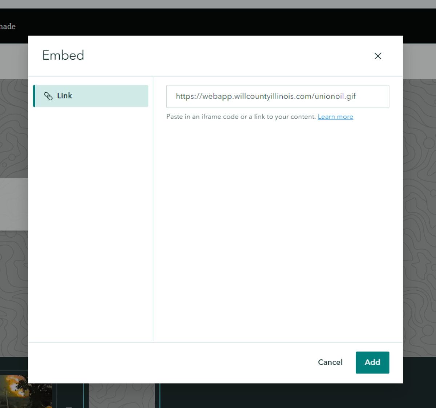Select the pasted willcountyillinois.com URL text
The height and width of the screenshot is (408, 436).
point(266,96)
